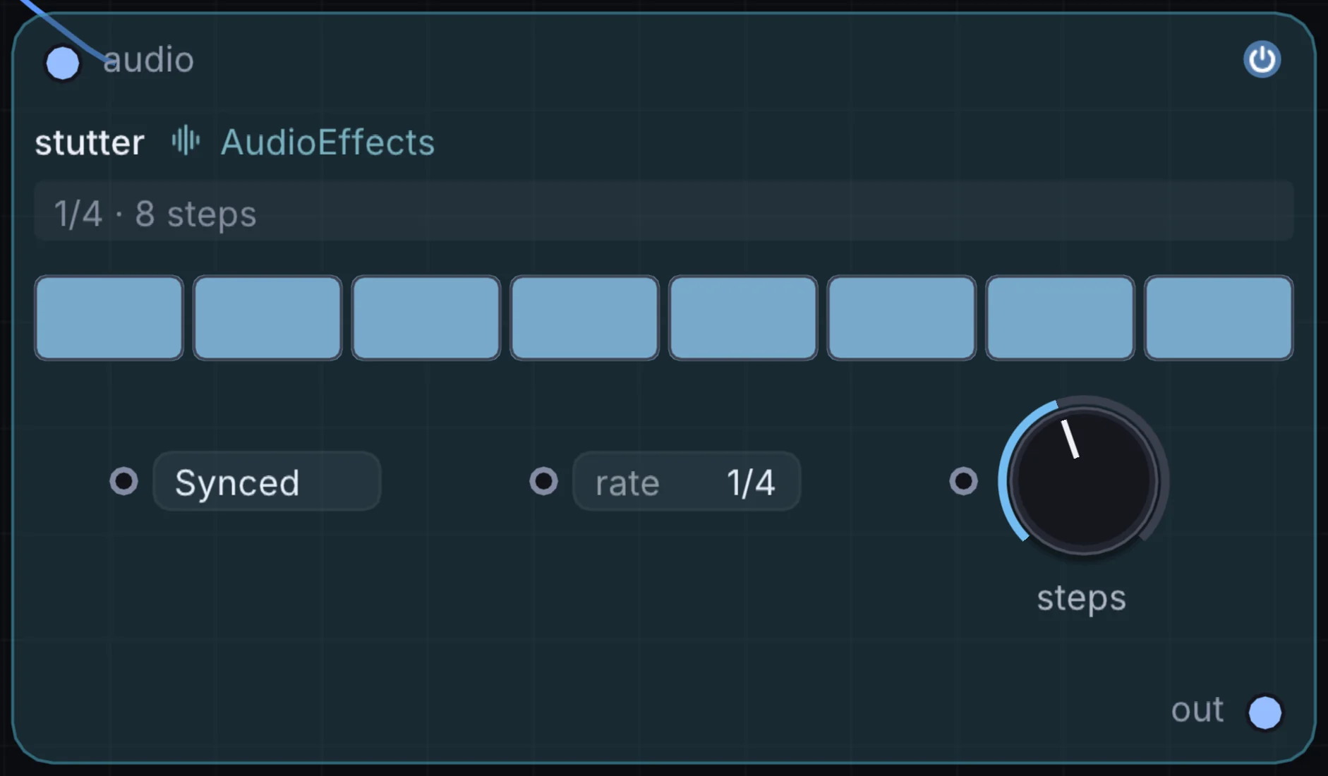The height and width of the screenshot is (776, 1328).
Task: Click the AudioEffects waveform icon
Action: 186,140
